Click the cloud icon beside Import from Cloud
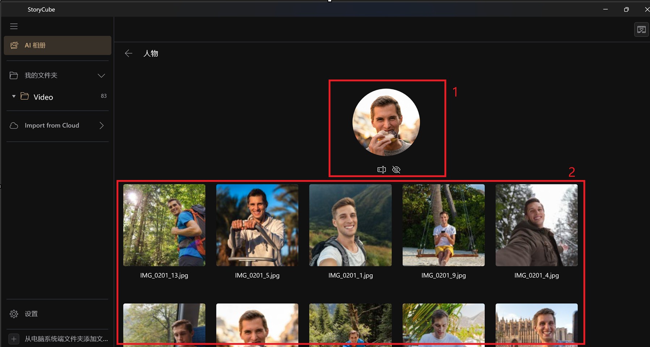Screen dimensions: 650x347 pos(14,125)
